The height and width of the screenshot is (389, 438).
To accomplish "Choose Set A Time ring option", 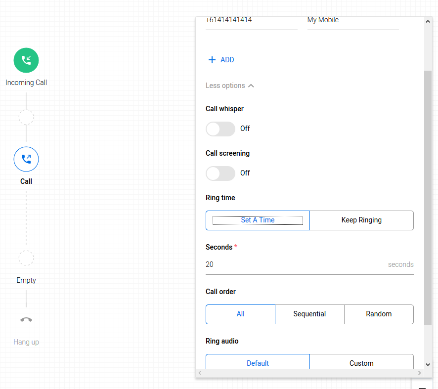I will click(x=258, y=220).
